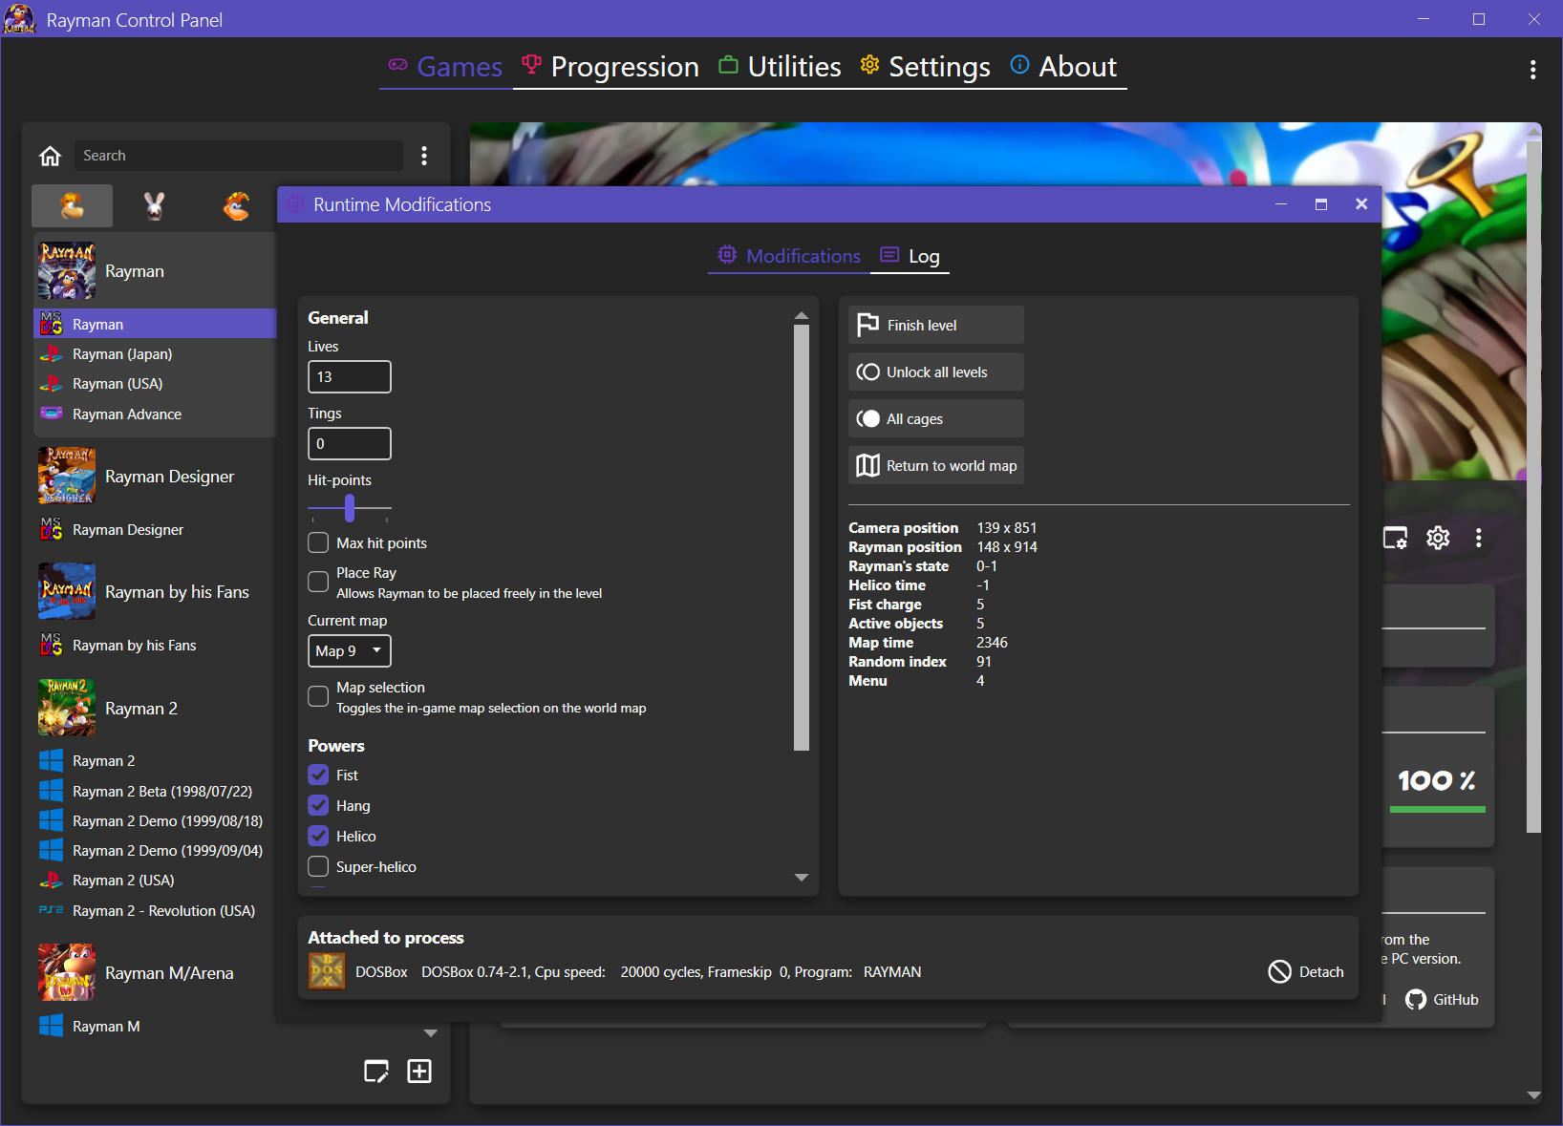This screenshot has width=1563, height=1126.
Task: Enable the Super-helico power
Action: pos(318,866)
